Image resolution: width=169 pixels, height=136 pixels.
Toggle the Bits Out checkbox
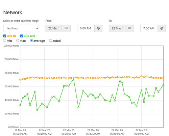[x=22, y=36]
